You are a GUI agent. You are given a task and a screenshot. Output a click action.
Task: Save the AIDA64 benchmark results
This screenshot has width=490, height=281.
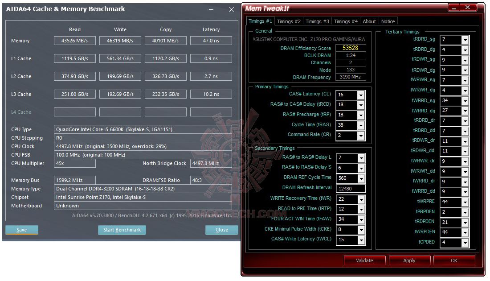(x=21, y=229)
